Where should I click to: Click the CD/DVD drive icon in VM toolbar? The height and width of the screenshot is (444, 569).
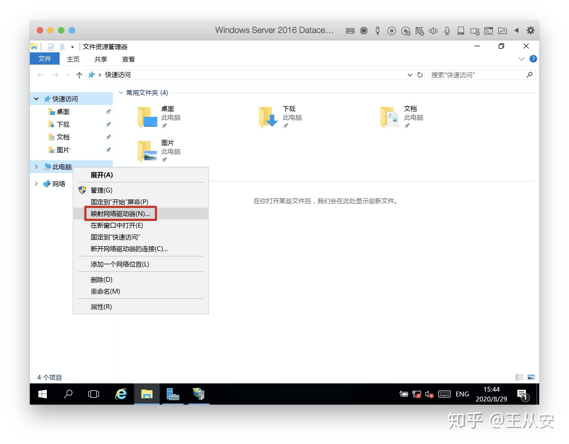click(x=392, y=31)
